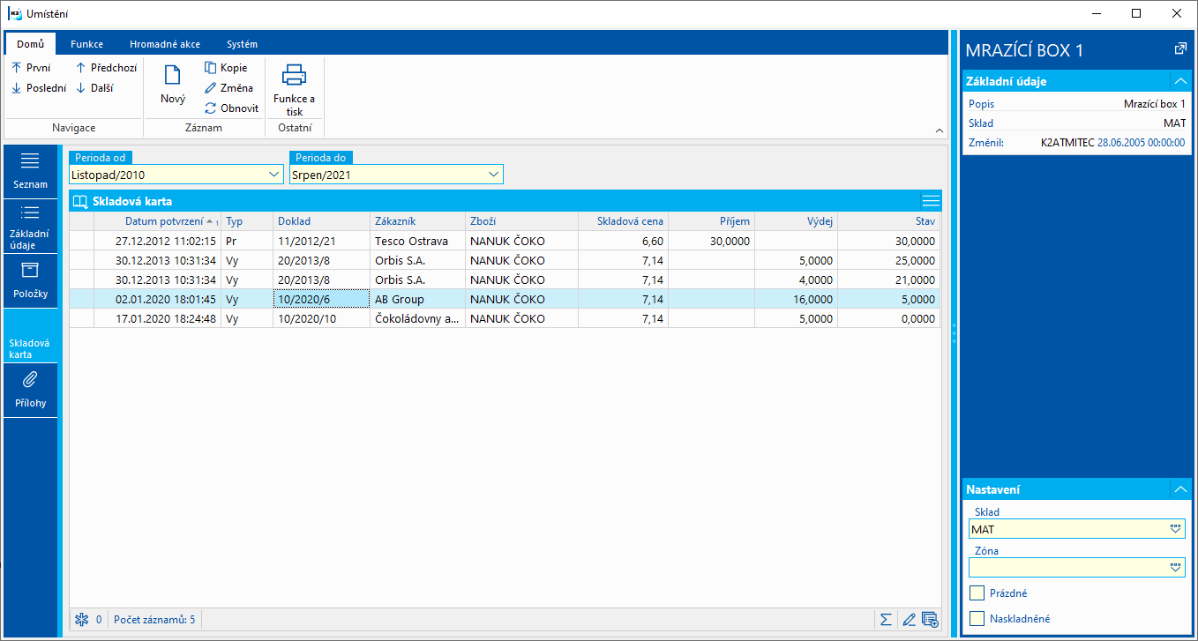Image resolution: width=1198 pixels, height=641 pixels.
Task: Open the Přílohy paperclip sidebar item
Action: click(30, 388)
